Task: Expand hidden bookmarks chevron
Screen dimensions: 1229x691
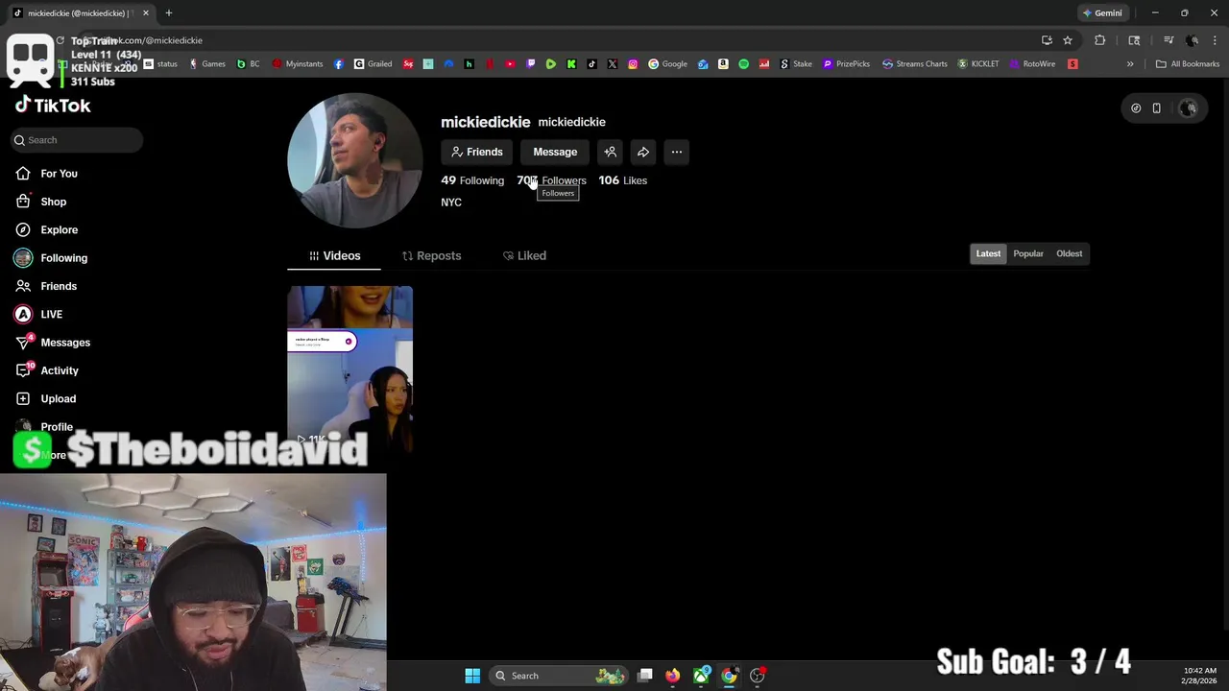Action: point(1130,64)
